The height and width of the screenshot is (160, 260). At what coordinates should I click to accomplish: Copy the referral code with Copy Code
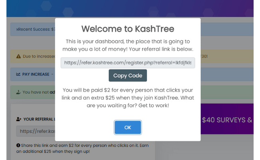coord(128,76)
